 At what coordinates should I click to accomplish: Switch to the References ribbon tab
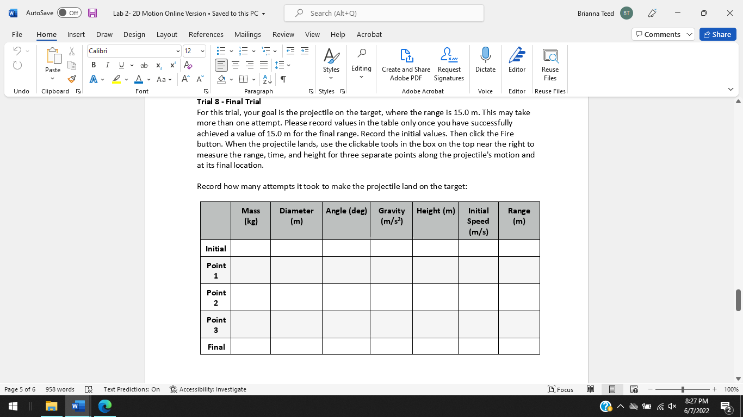click(x=206, y=34)
